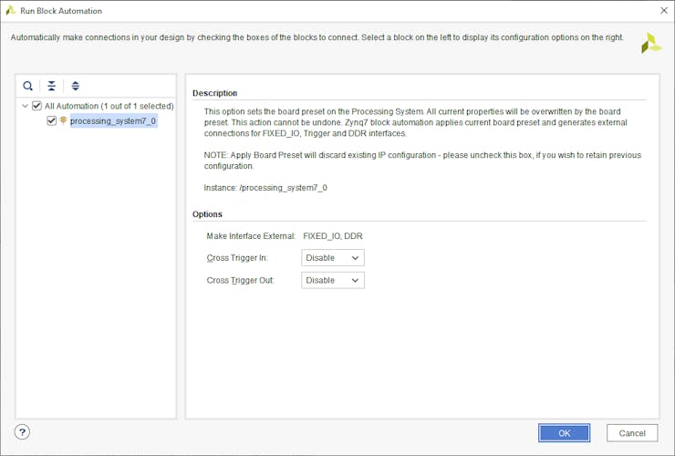Open help with the question mark icon
This screenshot has height=456, width=675.
(x=23, y=432)
